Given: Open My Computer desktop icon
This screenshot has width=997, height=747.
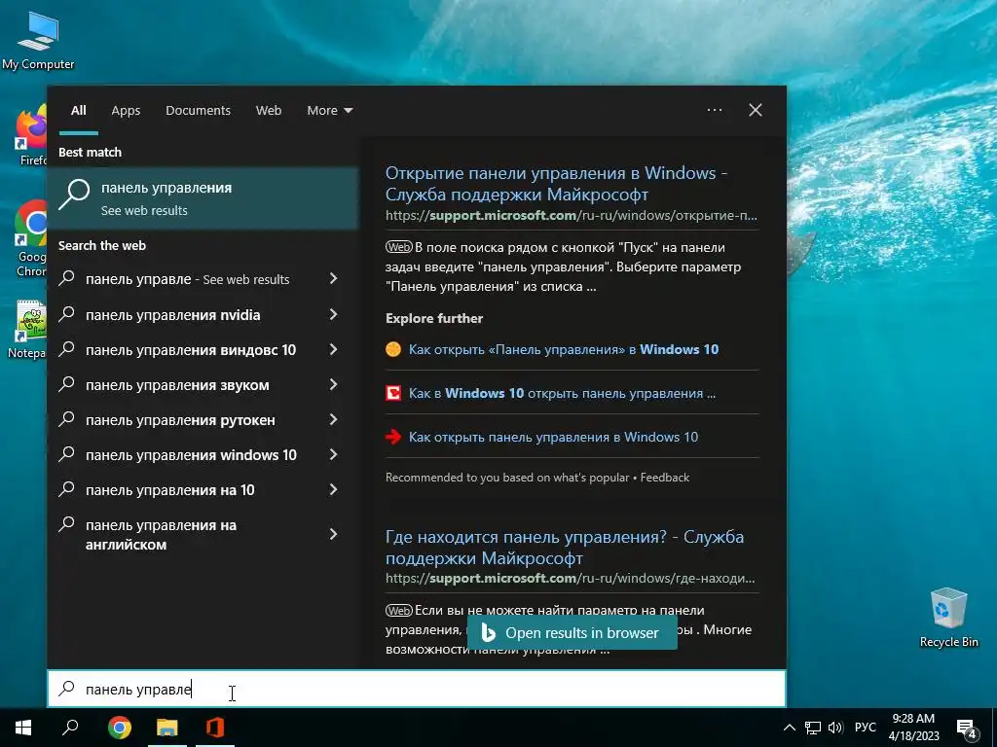Looking at the screenshot, I should 38,39.
